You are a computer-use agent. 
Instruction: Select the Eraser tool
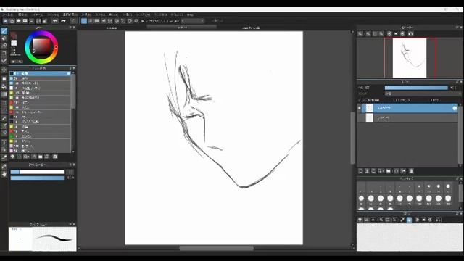(x=4, y=38)
